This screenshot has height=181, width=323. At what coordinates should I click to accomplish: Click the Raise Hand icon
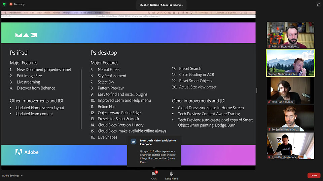point(171,174)
